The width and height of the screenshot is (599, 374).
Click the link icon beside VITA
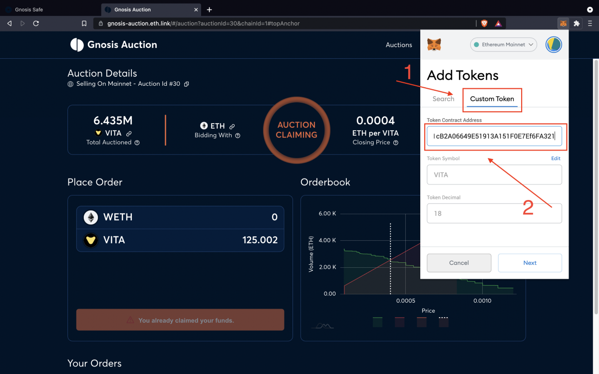[x=129, y=134]
